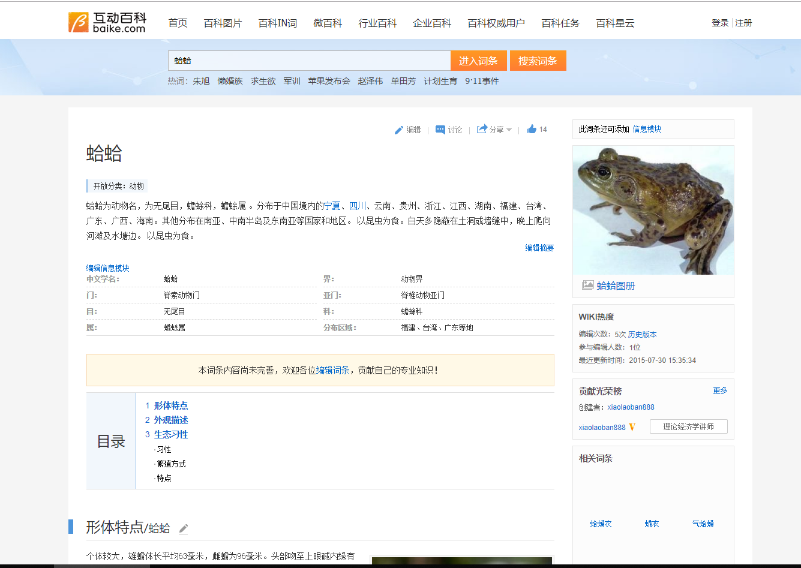Click the 开放分类 动物 category tag
801x568 pixels.
coord(118,186)
